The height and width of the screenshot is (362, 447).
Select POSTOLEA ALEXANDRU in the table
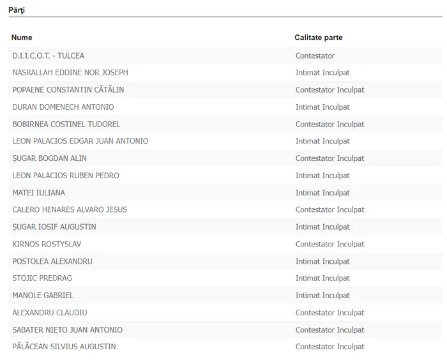[52, 261]
